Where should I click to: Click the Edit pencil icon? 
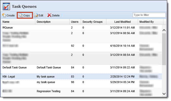[x=36, y=15]
